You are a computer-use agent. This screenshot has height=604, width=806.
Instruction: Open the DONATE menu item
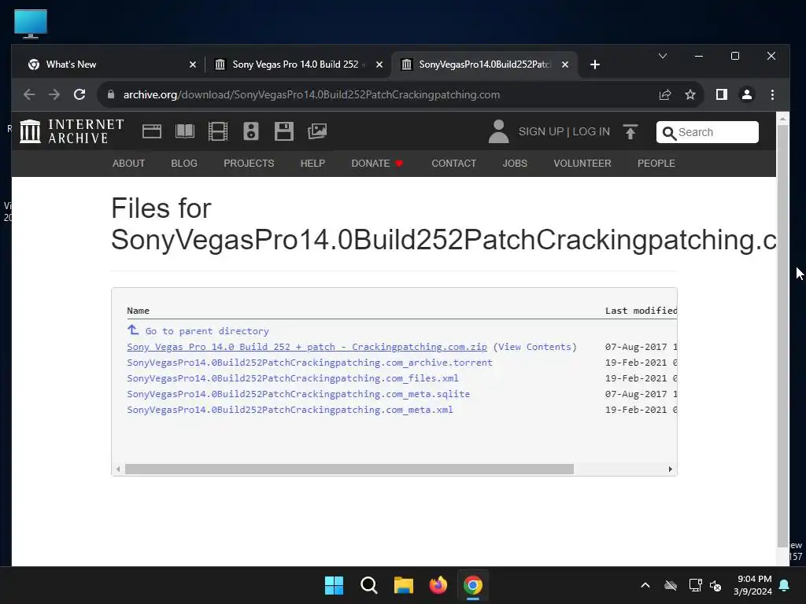(x=377, y=164)
